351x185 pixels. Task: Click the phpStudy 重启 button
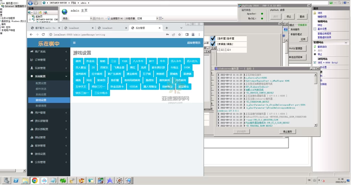tap(302, 16)
